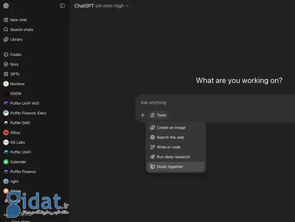The height and width of the screenshot is (222, 295).
Task: Select Create an image menu entry
Action: pyautogui.click(x=176, y=127)
